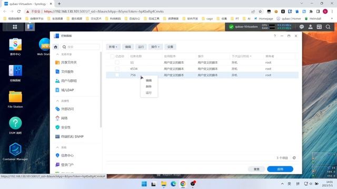Refresh the task list with the reload icon
This screenshot has height=189, width=337.
tap(294, 158)
